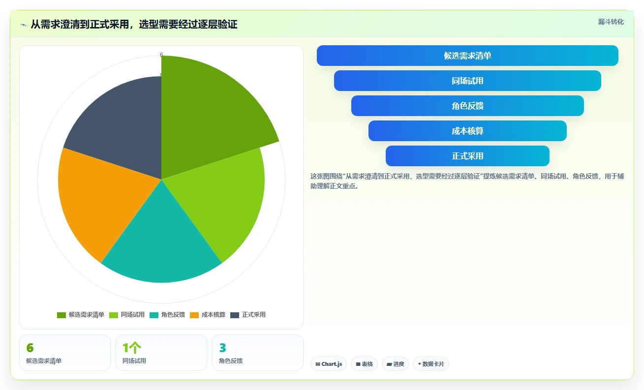Click 正式采用 legend label text
Viewport: 644px width, 390px height.
tap(254, 315)
